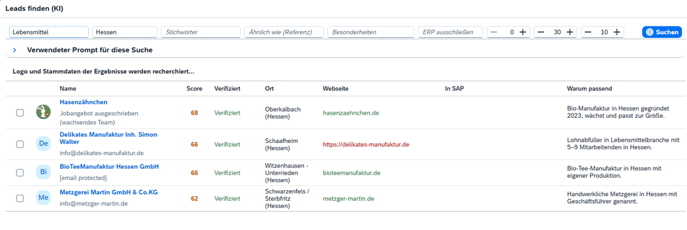The height and width of the screenshot is (230, 687).
Task: Select checkbox for Delikates Manufaktur row
Action: (x=20, y=144)
